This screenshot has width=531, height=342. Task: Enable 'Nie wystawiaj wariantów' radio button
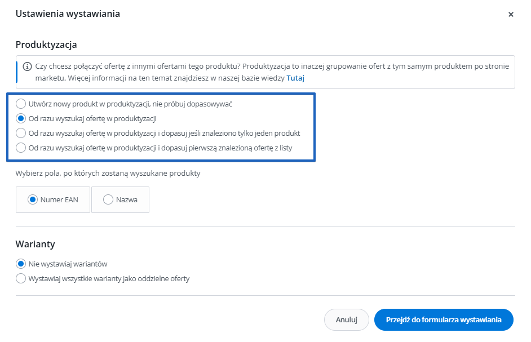[x=21, y=264]
